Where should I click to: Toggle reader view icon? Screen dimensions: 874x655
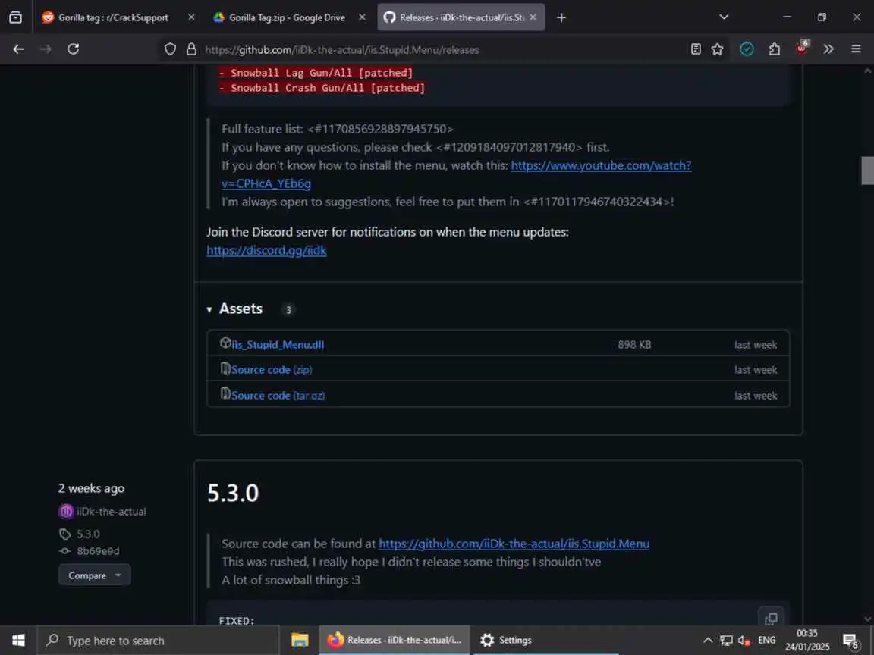[696, 49]
